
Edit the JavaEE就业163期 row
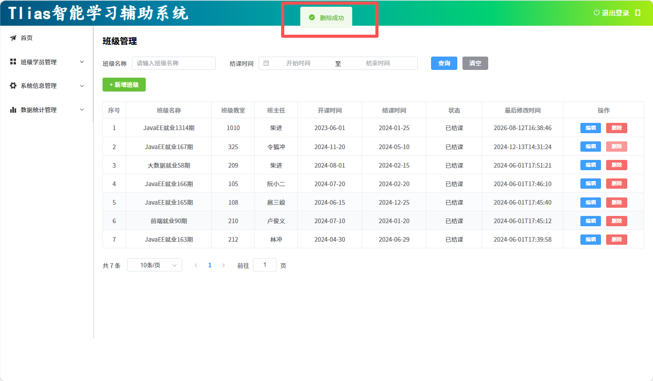pyautogui.click(x=591, y=240)
